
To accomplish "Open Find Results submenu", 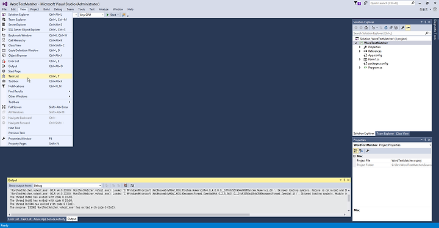I will 37,91.
